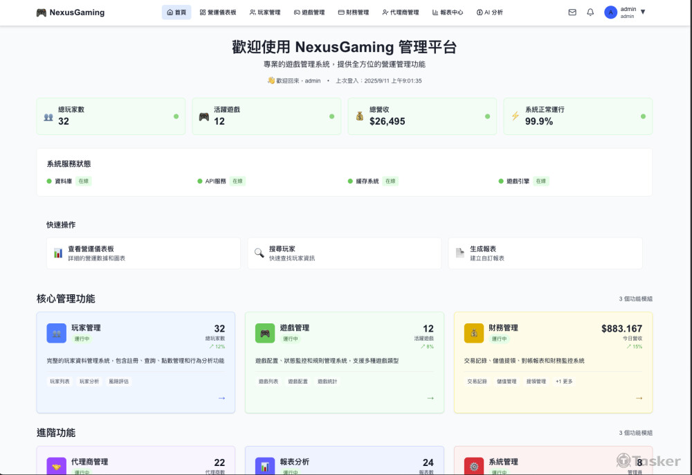This screenshot has height=475, width=692.
Task: Open the notifications bell icon
Action: tap(590, 12)
